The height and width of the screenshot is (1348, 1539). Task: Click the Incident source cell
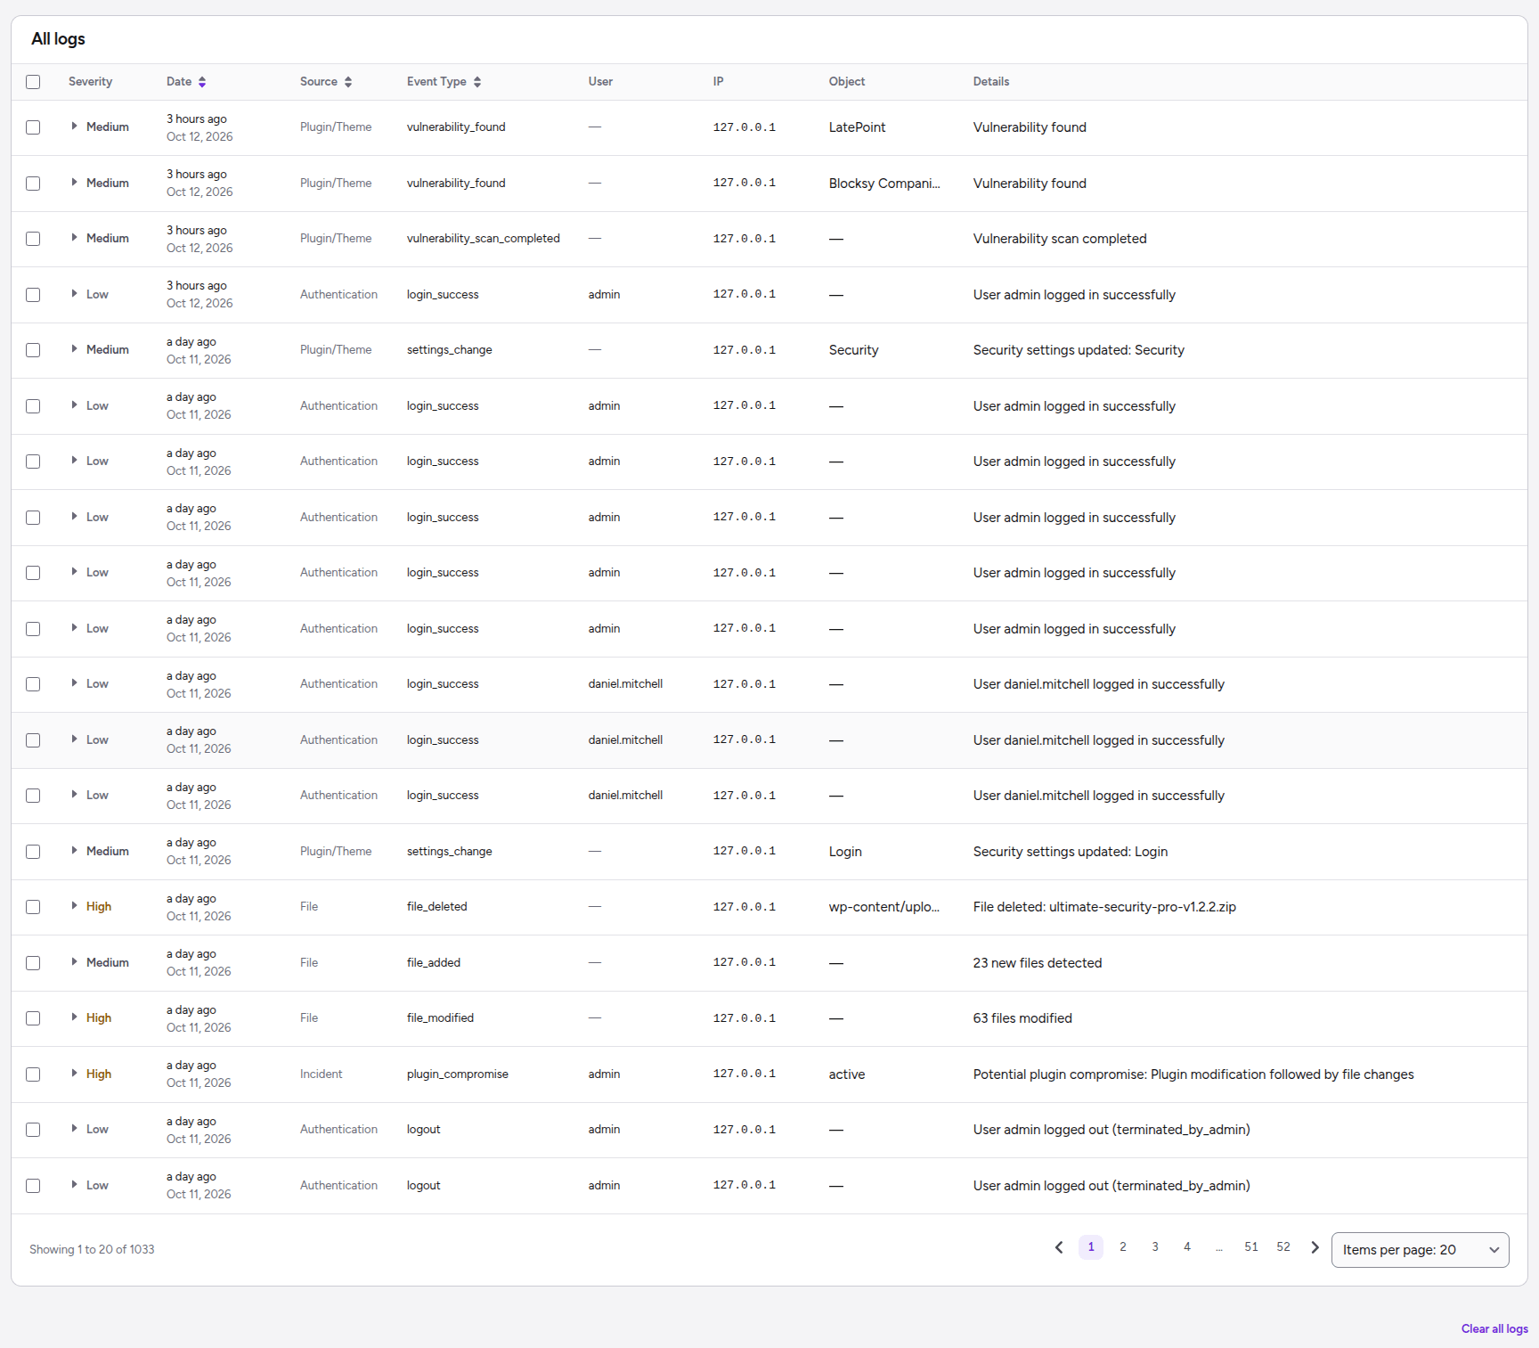click(x=321, y=1074)
